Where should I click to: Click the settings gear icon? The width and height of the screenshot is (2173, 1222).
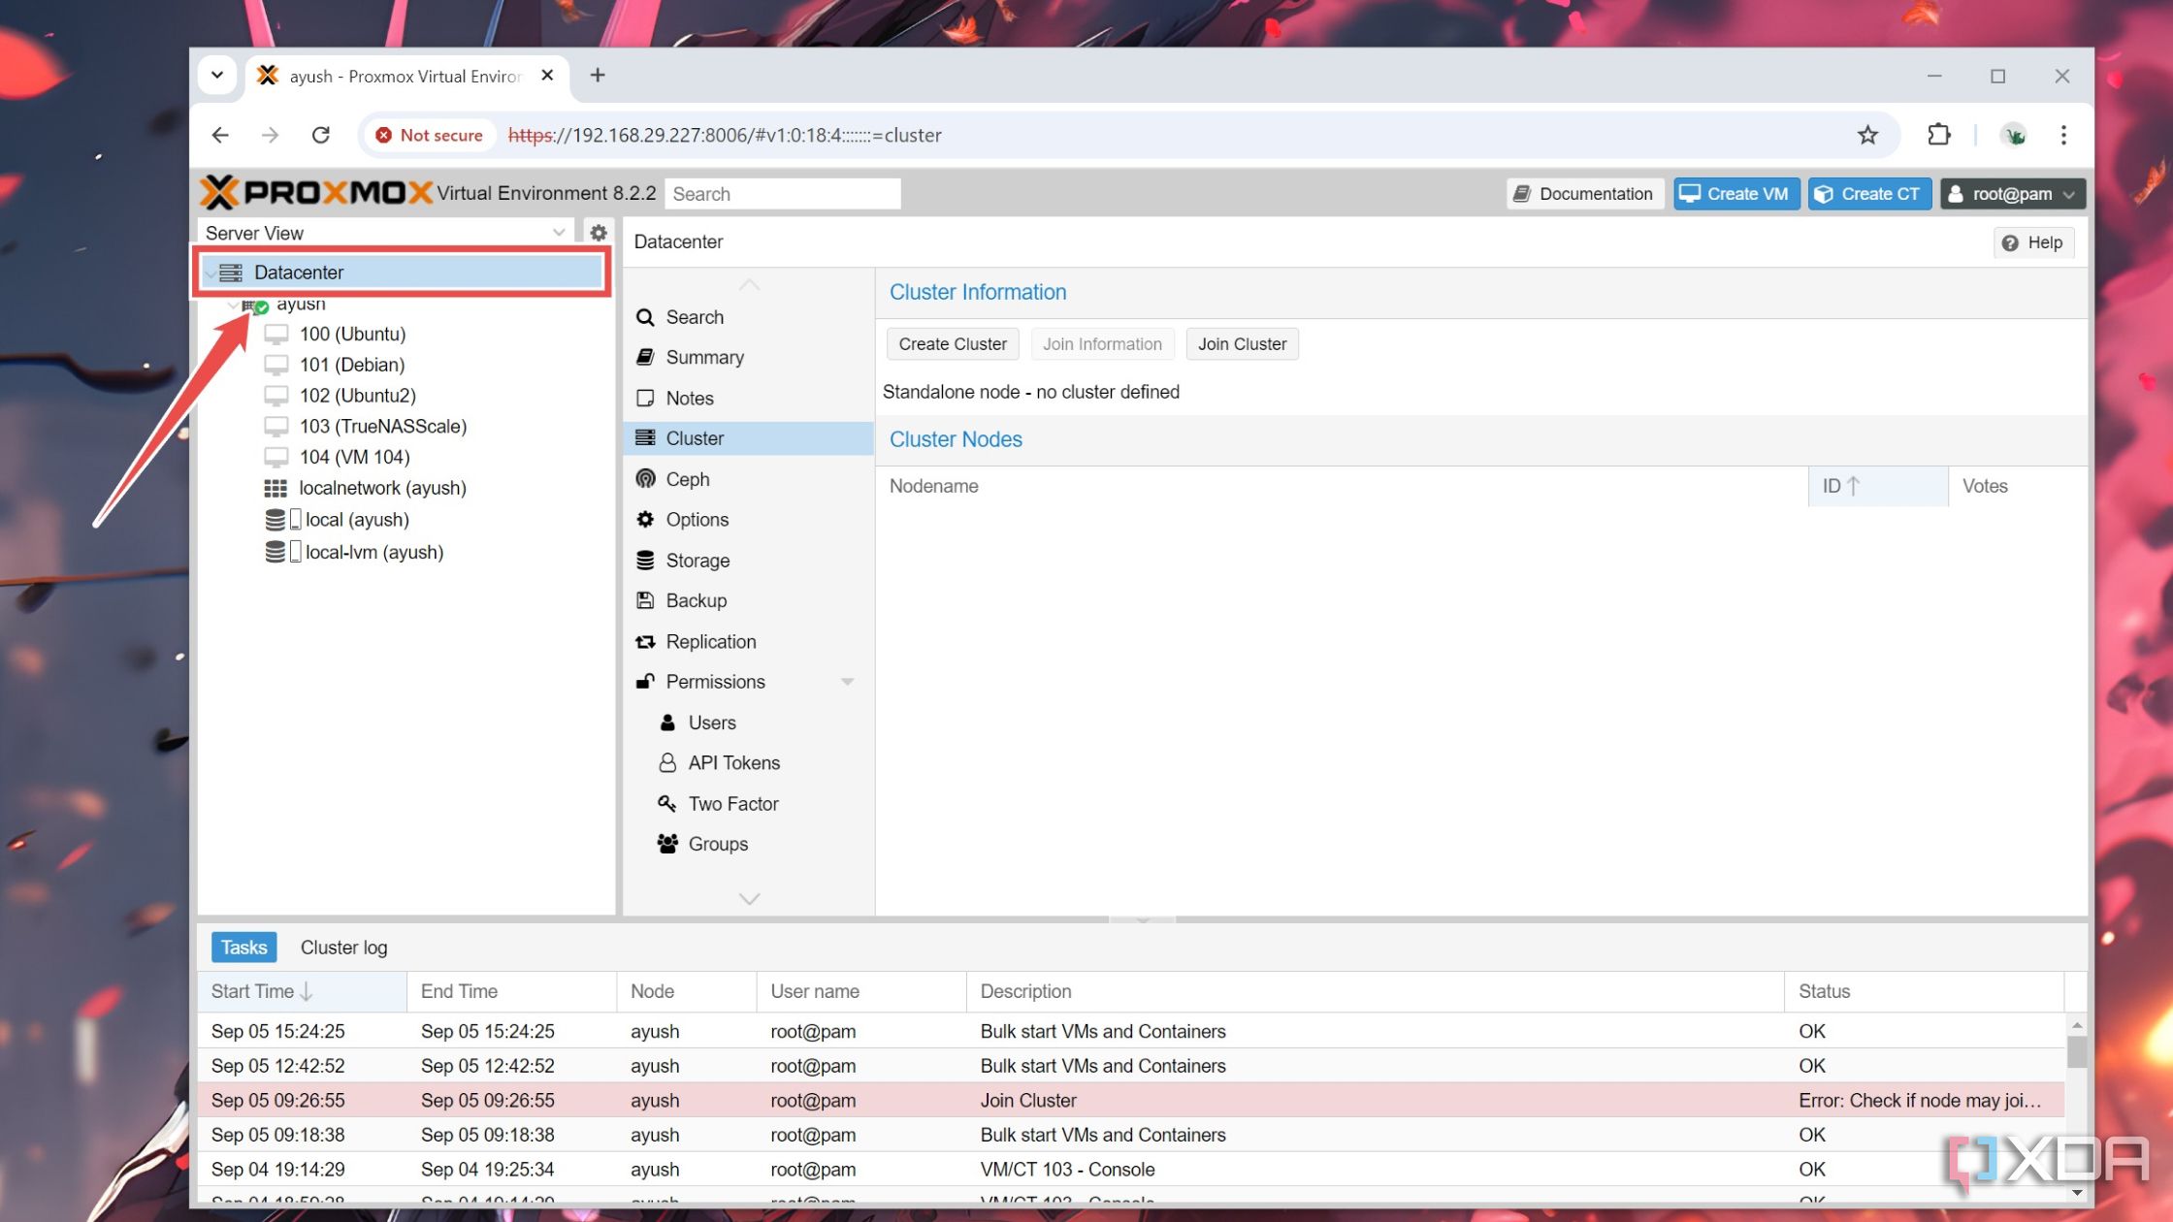(x=597, y=233)
